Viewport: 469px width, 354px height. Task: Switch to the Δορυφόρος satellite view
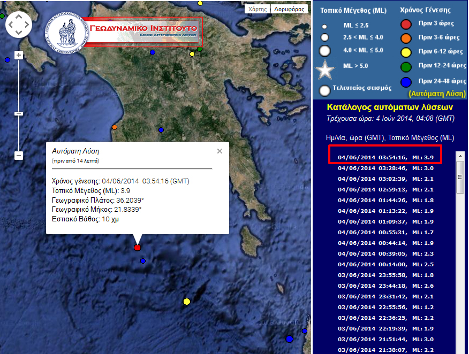pos(290,9)
